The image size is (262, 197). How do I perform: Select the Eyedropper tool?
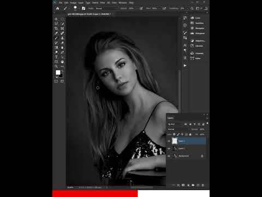pos(56,33)
